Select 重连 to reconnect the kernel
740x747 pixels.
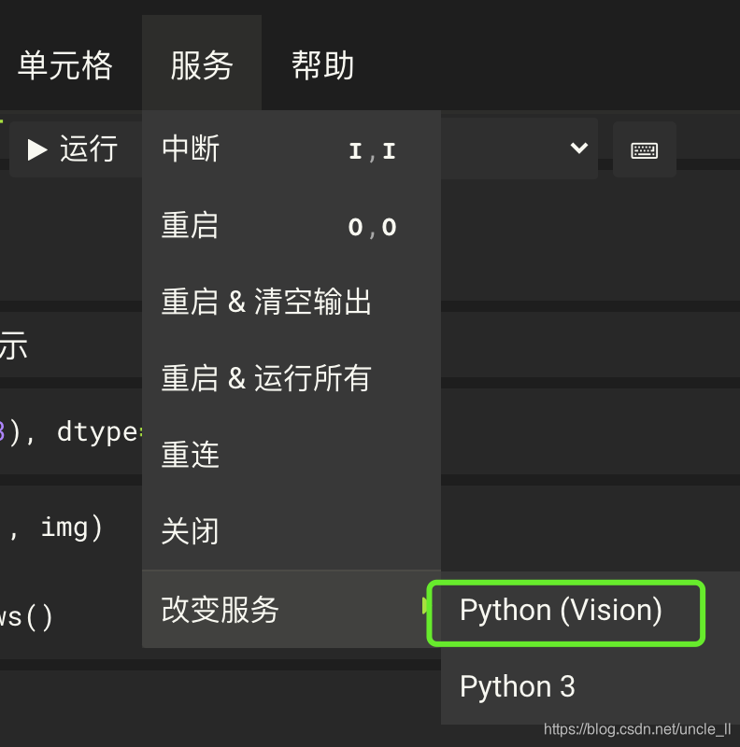point(191,455)
